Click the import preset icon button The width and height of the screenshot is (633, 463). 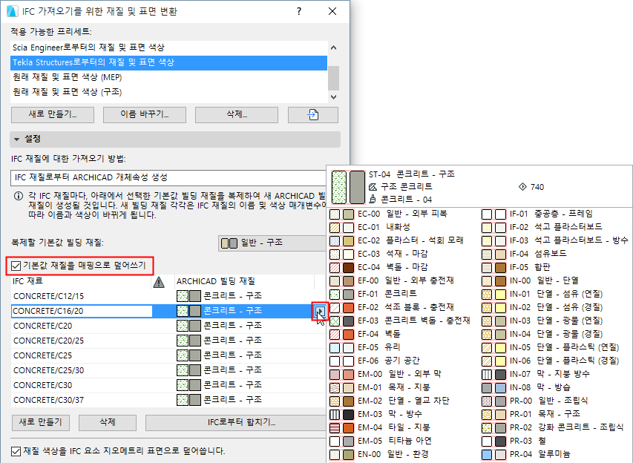pos(313,115)
